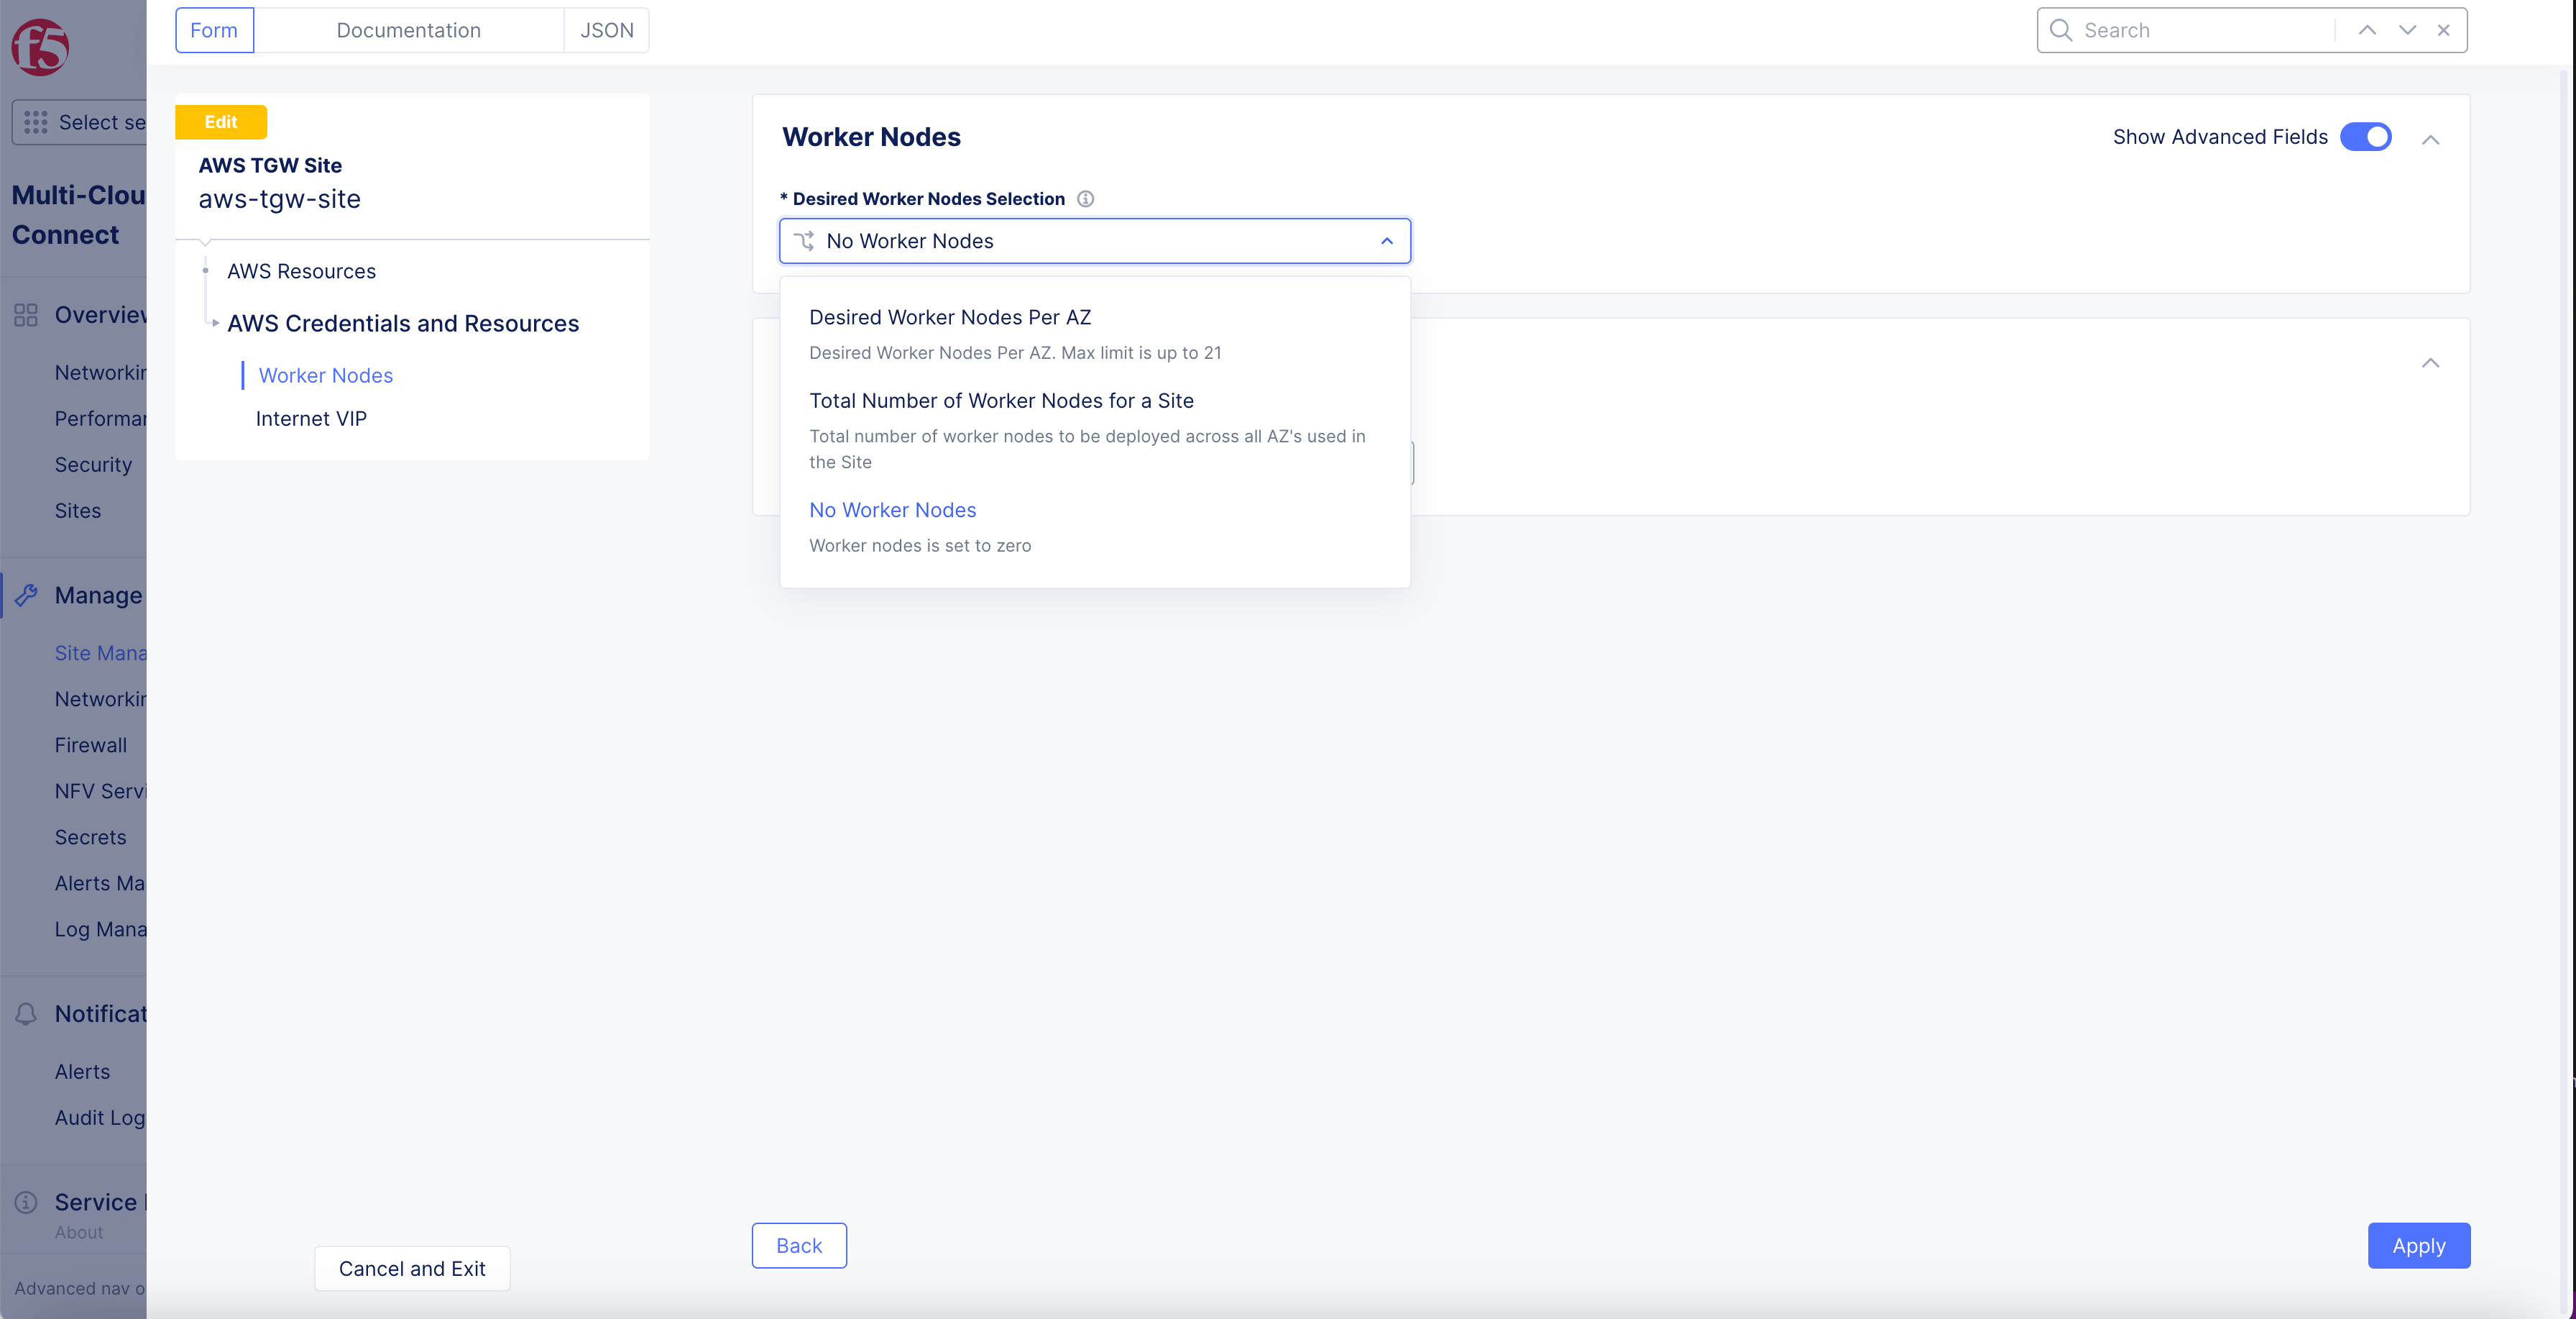This screenshot has width=2576, height=1319.
Task: Click the Service Info circle icon
Action: click(26, 1202)
